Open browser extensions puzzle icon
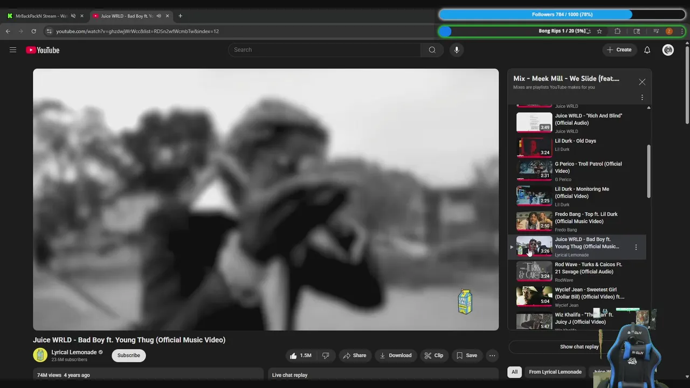 [618, 31]
